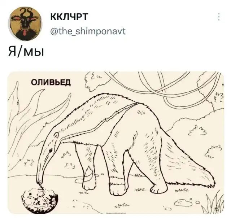The height and width of the screenshot is (218, 231).
Task: Click the artist signature in the image corner
Action: point(219,209)
